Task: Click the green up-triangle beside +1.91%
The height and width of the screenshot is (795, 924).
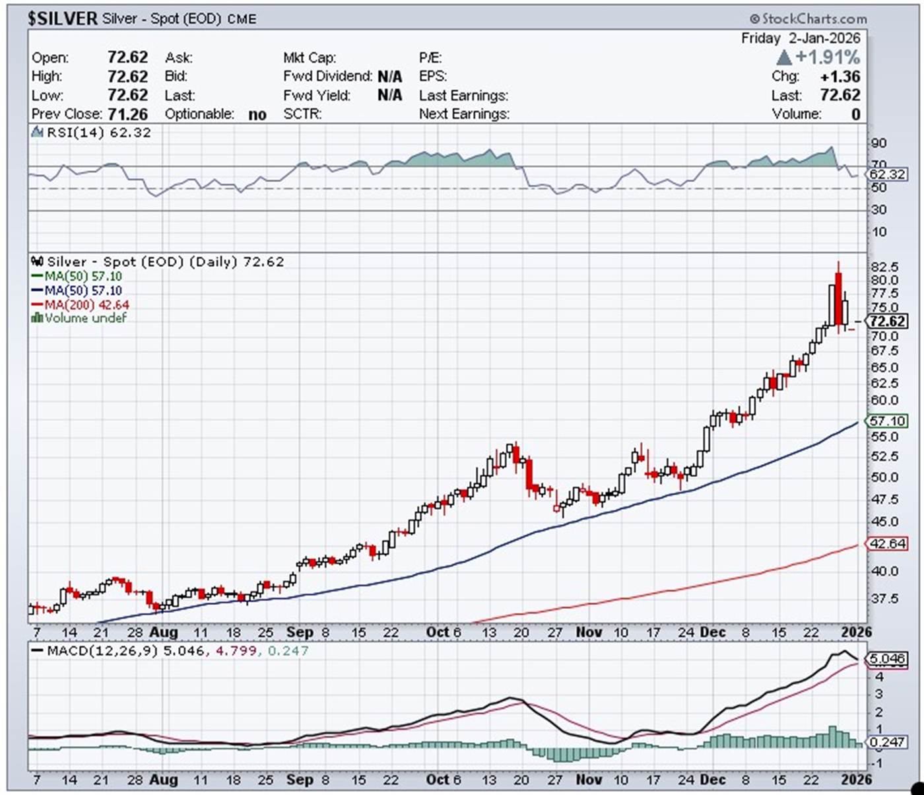Action: pyautogui.click(x=783, y=57)
